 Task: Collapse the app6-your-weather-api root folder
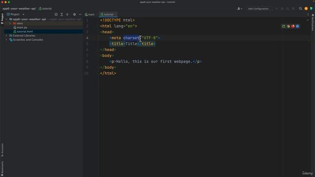point(6,19)
